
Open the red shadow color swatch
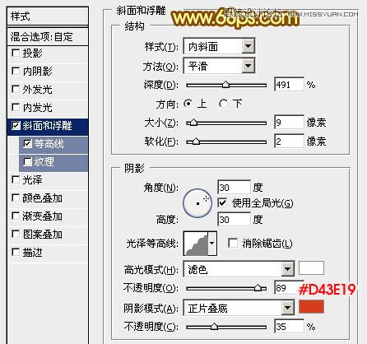pos(311,307)
